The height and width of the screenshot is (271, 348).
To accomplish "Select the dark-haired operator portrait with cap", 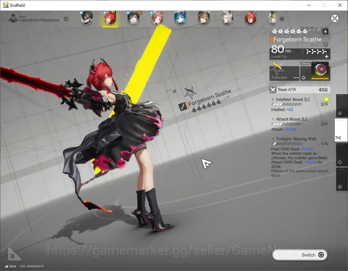I will pos(86,18).
